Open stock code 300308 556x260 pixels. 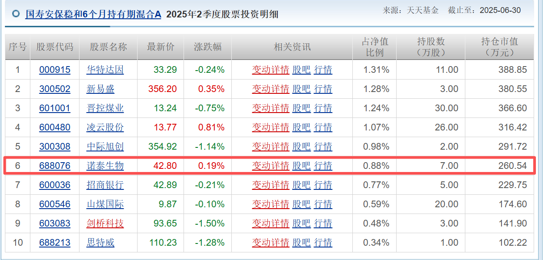(55, 147)
